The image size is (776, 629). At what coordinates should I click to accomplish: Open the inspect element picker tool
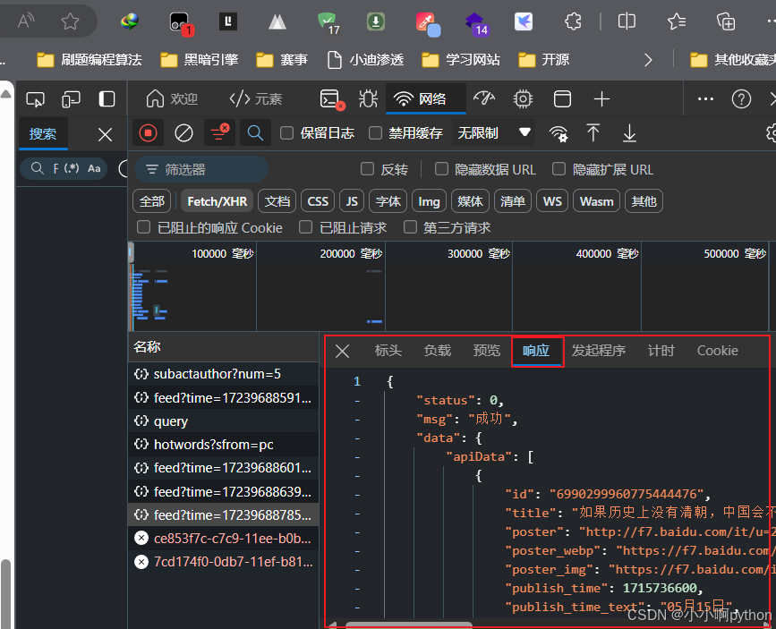click(x=36, y=98)
